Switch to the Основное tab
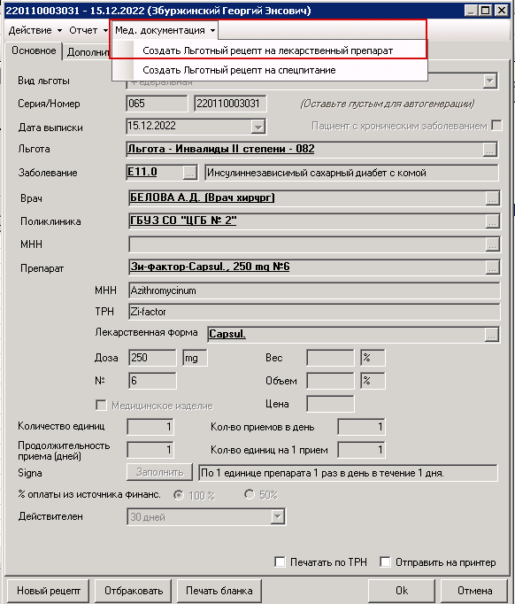Screen dimensions: 515x604 point(34,50)
